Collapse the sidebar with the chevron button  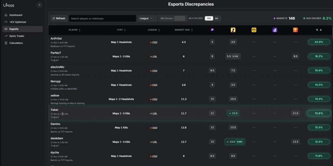(39, 5)
